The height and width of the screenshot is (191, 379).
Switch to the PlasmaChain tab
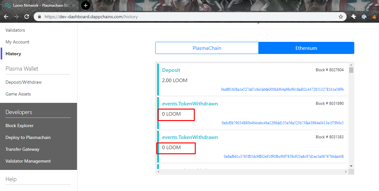click(207, 48)
